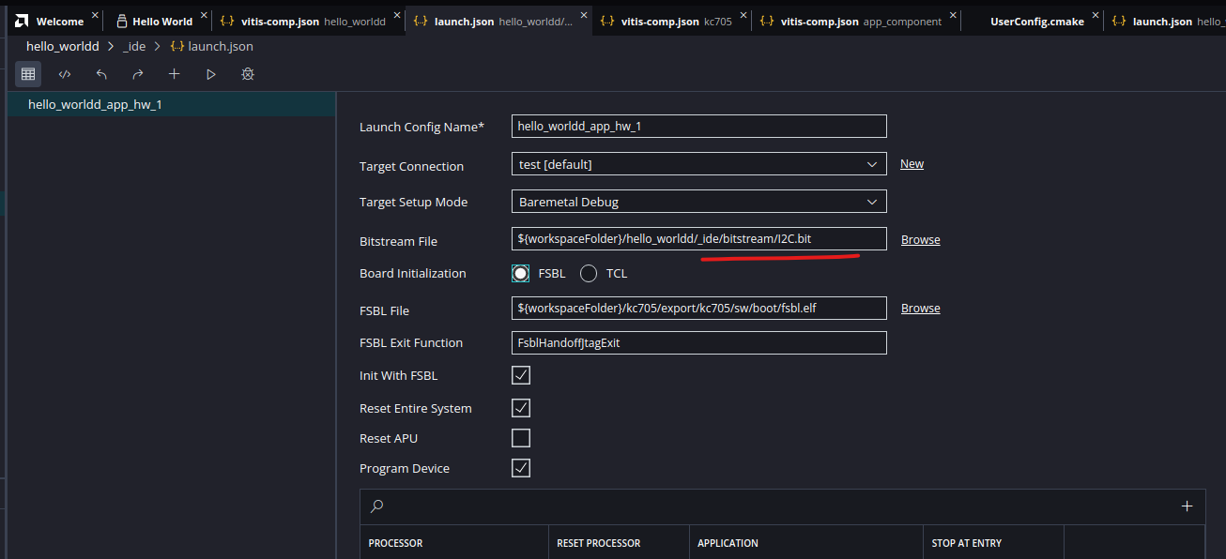
Task: Click the Hello World tab's lock icon
Action: pos(121,21)
